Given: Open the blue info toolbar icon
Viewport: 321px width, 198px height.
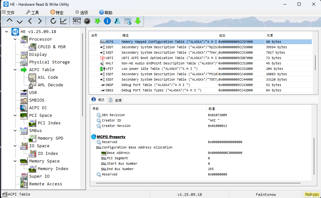Looking at the screenshot, I should point(107,21).
